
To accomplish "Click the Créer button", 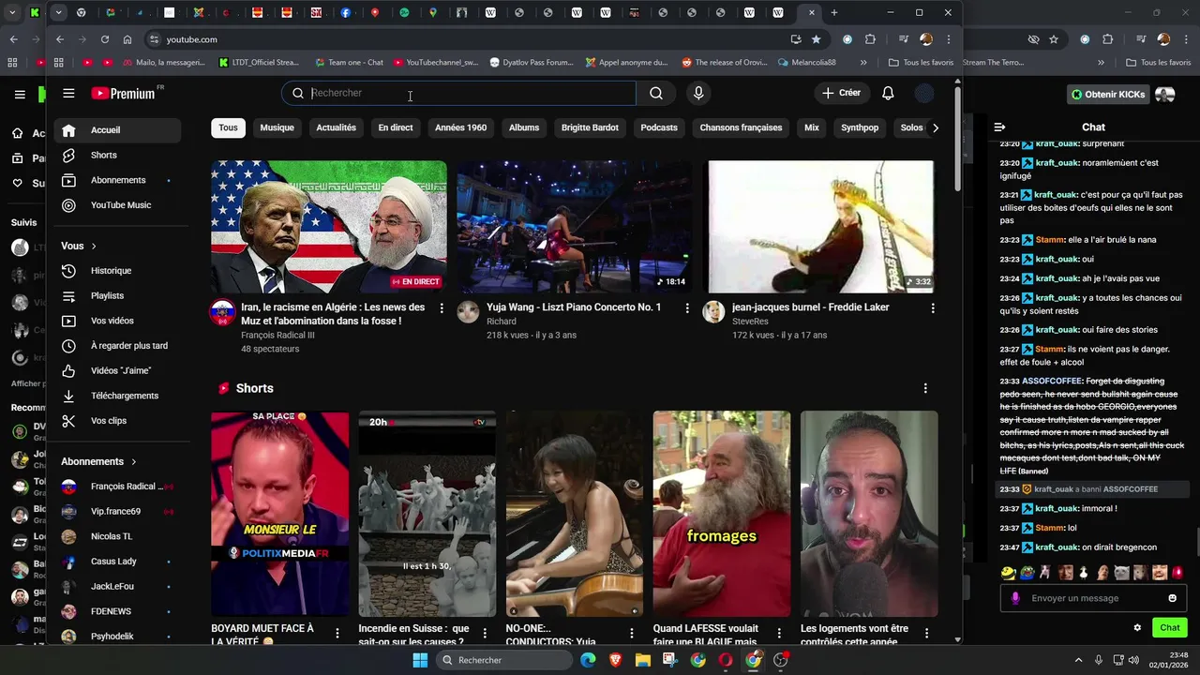I will (x=841, y=93).
